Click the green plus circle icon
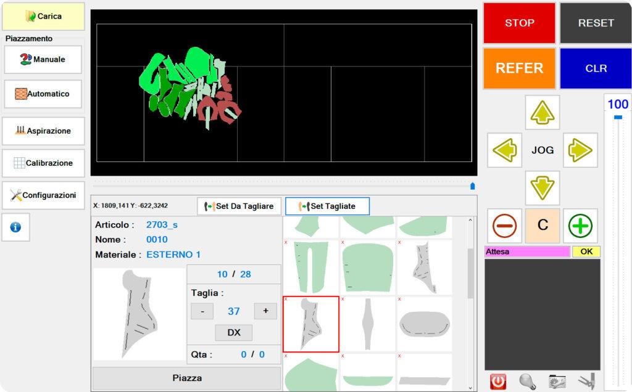 click(x=580, y=226)
